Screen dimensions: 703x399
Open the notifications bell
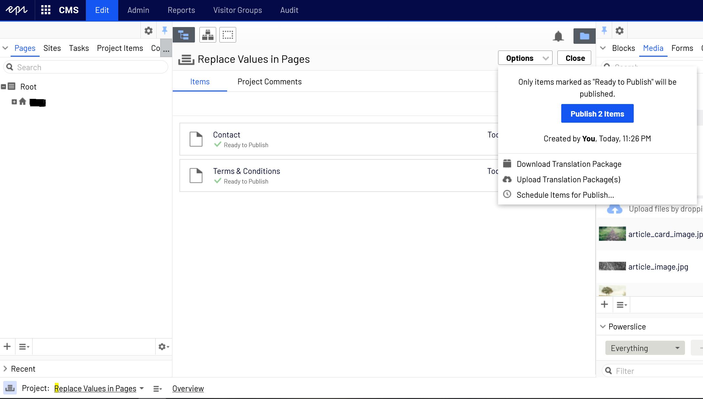tap(558, 36)
